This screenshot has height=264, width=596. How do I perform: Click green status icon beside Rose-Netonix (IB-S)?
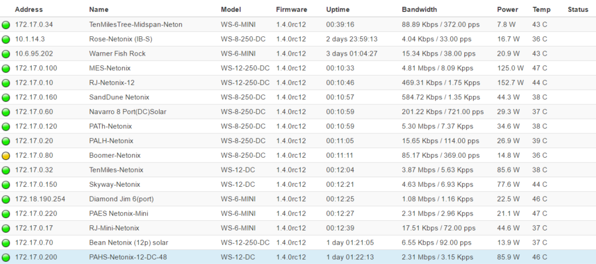[6, 40]
